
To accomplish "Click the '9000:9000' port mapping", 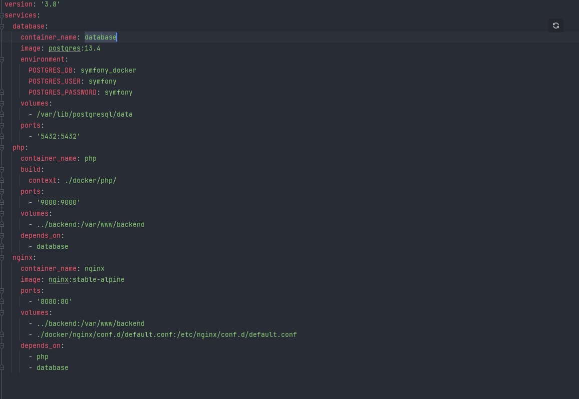I will tap(58, 202).
